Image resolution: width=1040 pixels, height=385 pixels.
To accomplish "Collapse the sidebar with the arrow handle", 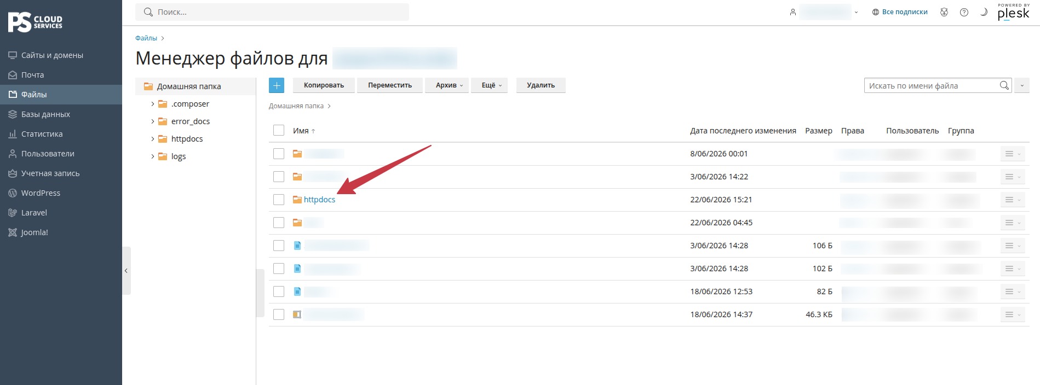I will [x=126, y=271].
